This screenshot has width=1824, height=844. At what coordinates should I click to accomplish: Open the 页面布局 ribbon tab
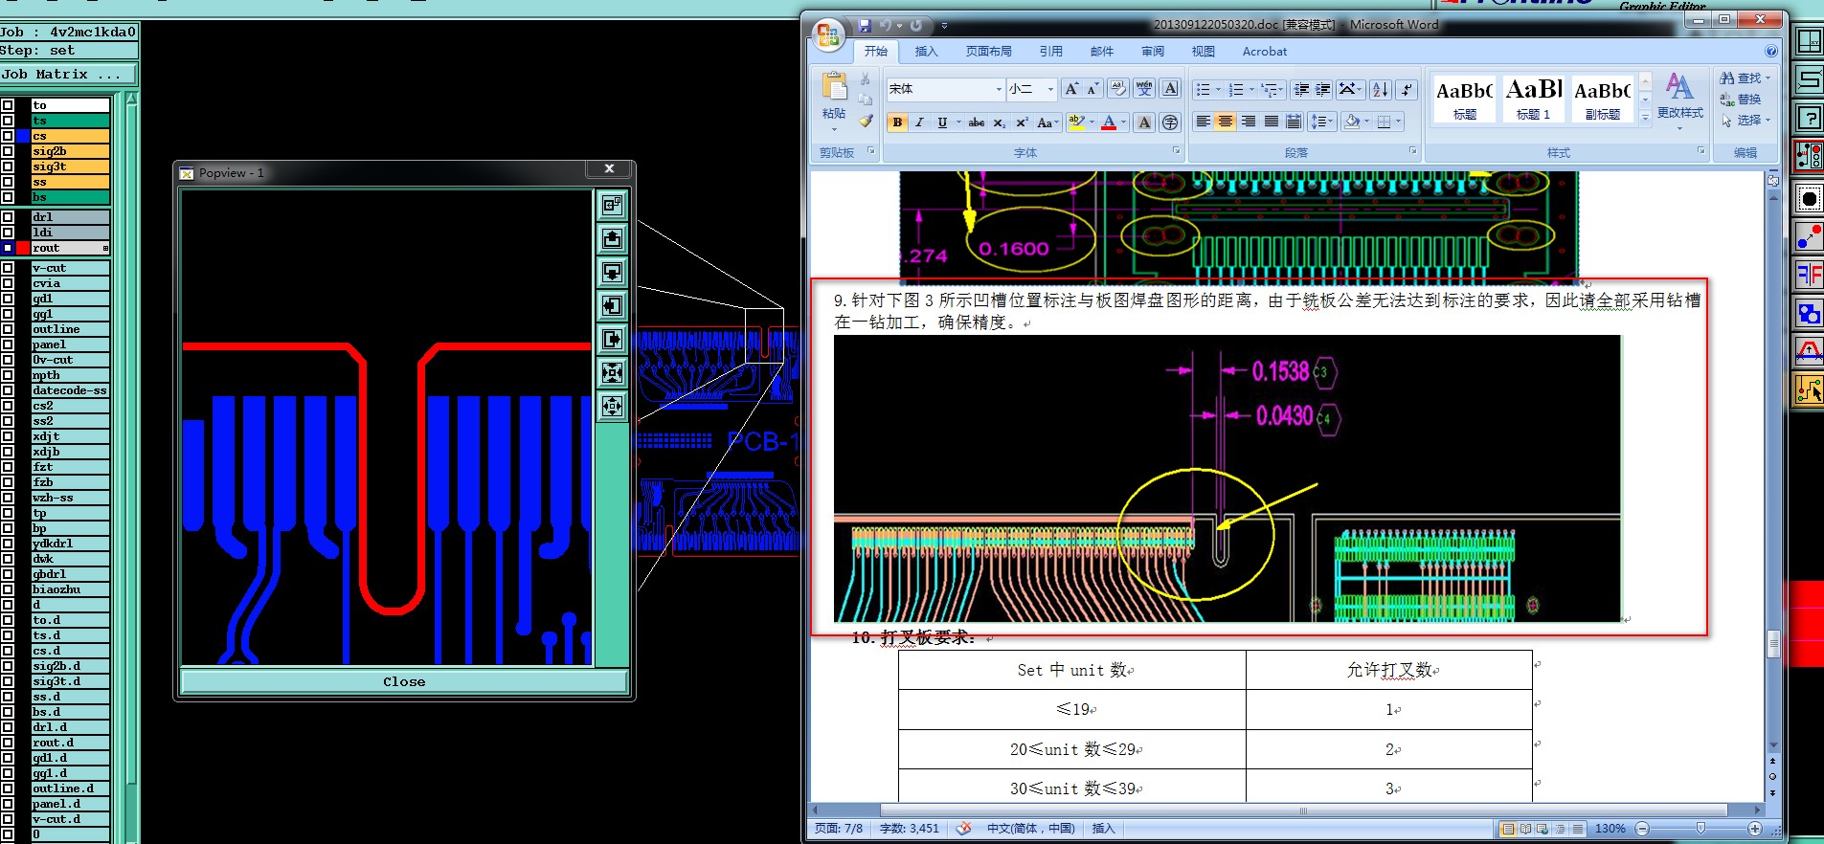click(x=988, y=52)
